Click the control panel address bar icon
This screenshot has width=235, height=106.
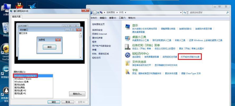point(101,13)
